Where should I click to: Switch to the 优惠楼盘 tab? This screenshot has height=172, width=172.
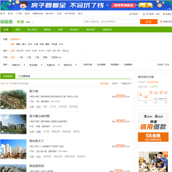(24, 76)
